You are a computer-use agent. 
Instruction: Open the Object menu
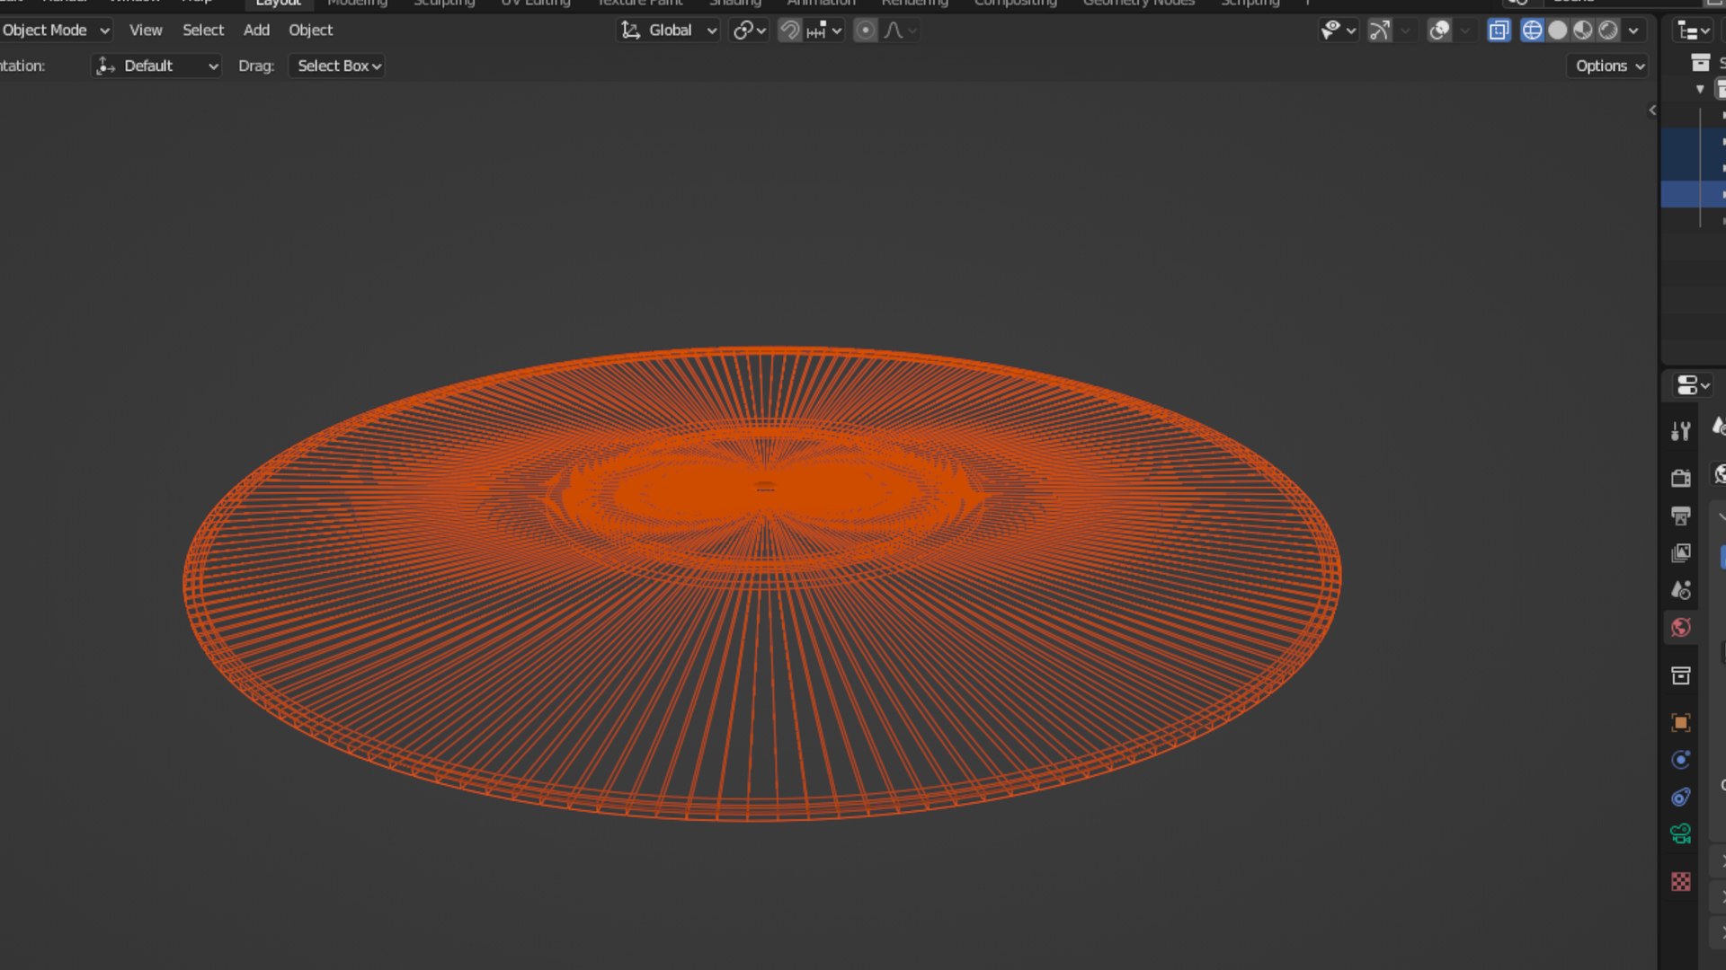[310, 30]
